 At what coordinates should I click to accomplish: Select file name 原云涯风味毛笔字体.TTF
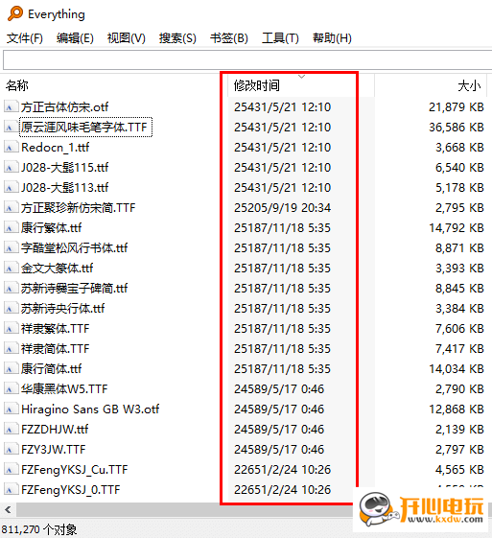click(x=84, y=128)
